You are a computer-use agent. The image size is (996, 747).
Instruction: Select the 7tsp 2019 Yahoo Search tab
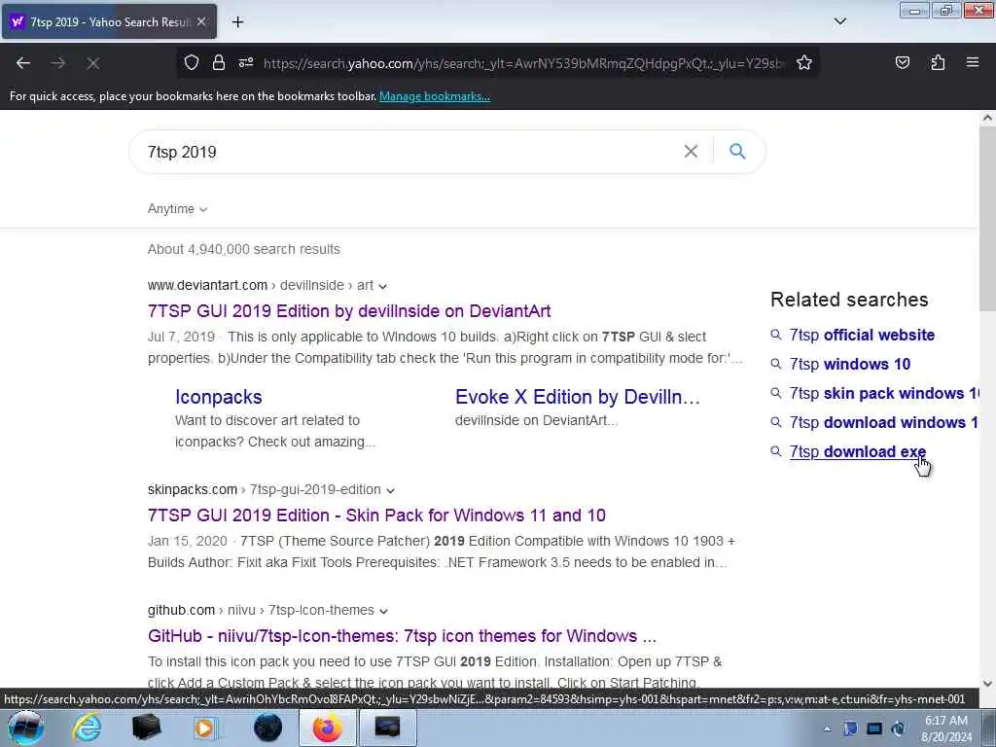pyautogui.click(x=109, y=22)
